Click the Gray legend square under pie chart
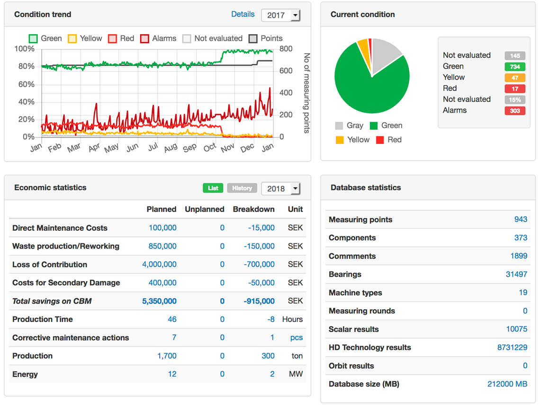Image resolution: width=540 pixels, height=405 pixels. coord(339,126)
